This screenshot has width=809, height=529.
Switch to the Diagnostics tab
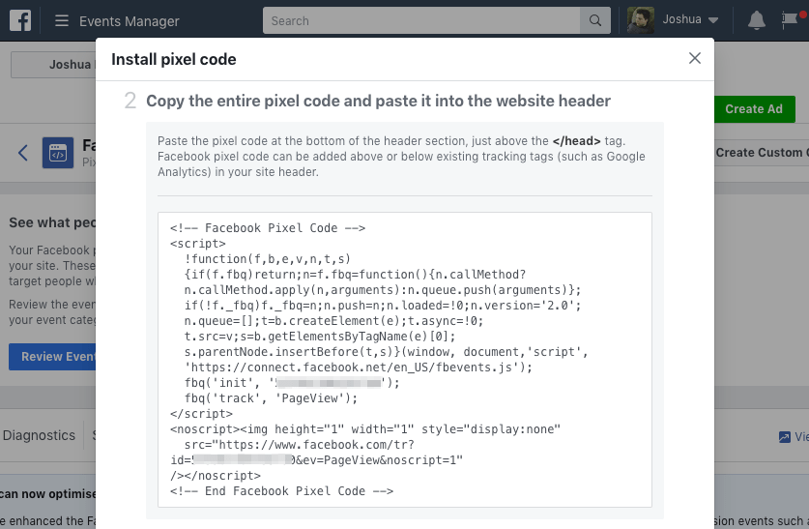tap(39, 435)
